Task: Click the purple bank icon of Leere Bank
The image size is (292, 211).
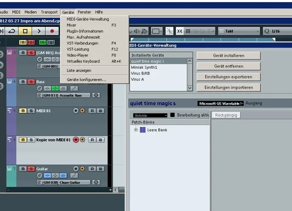Action: [143, 130]
